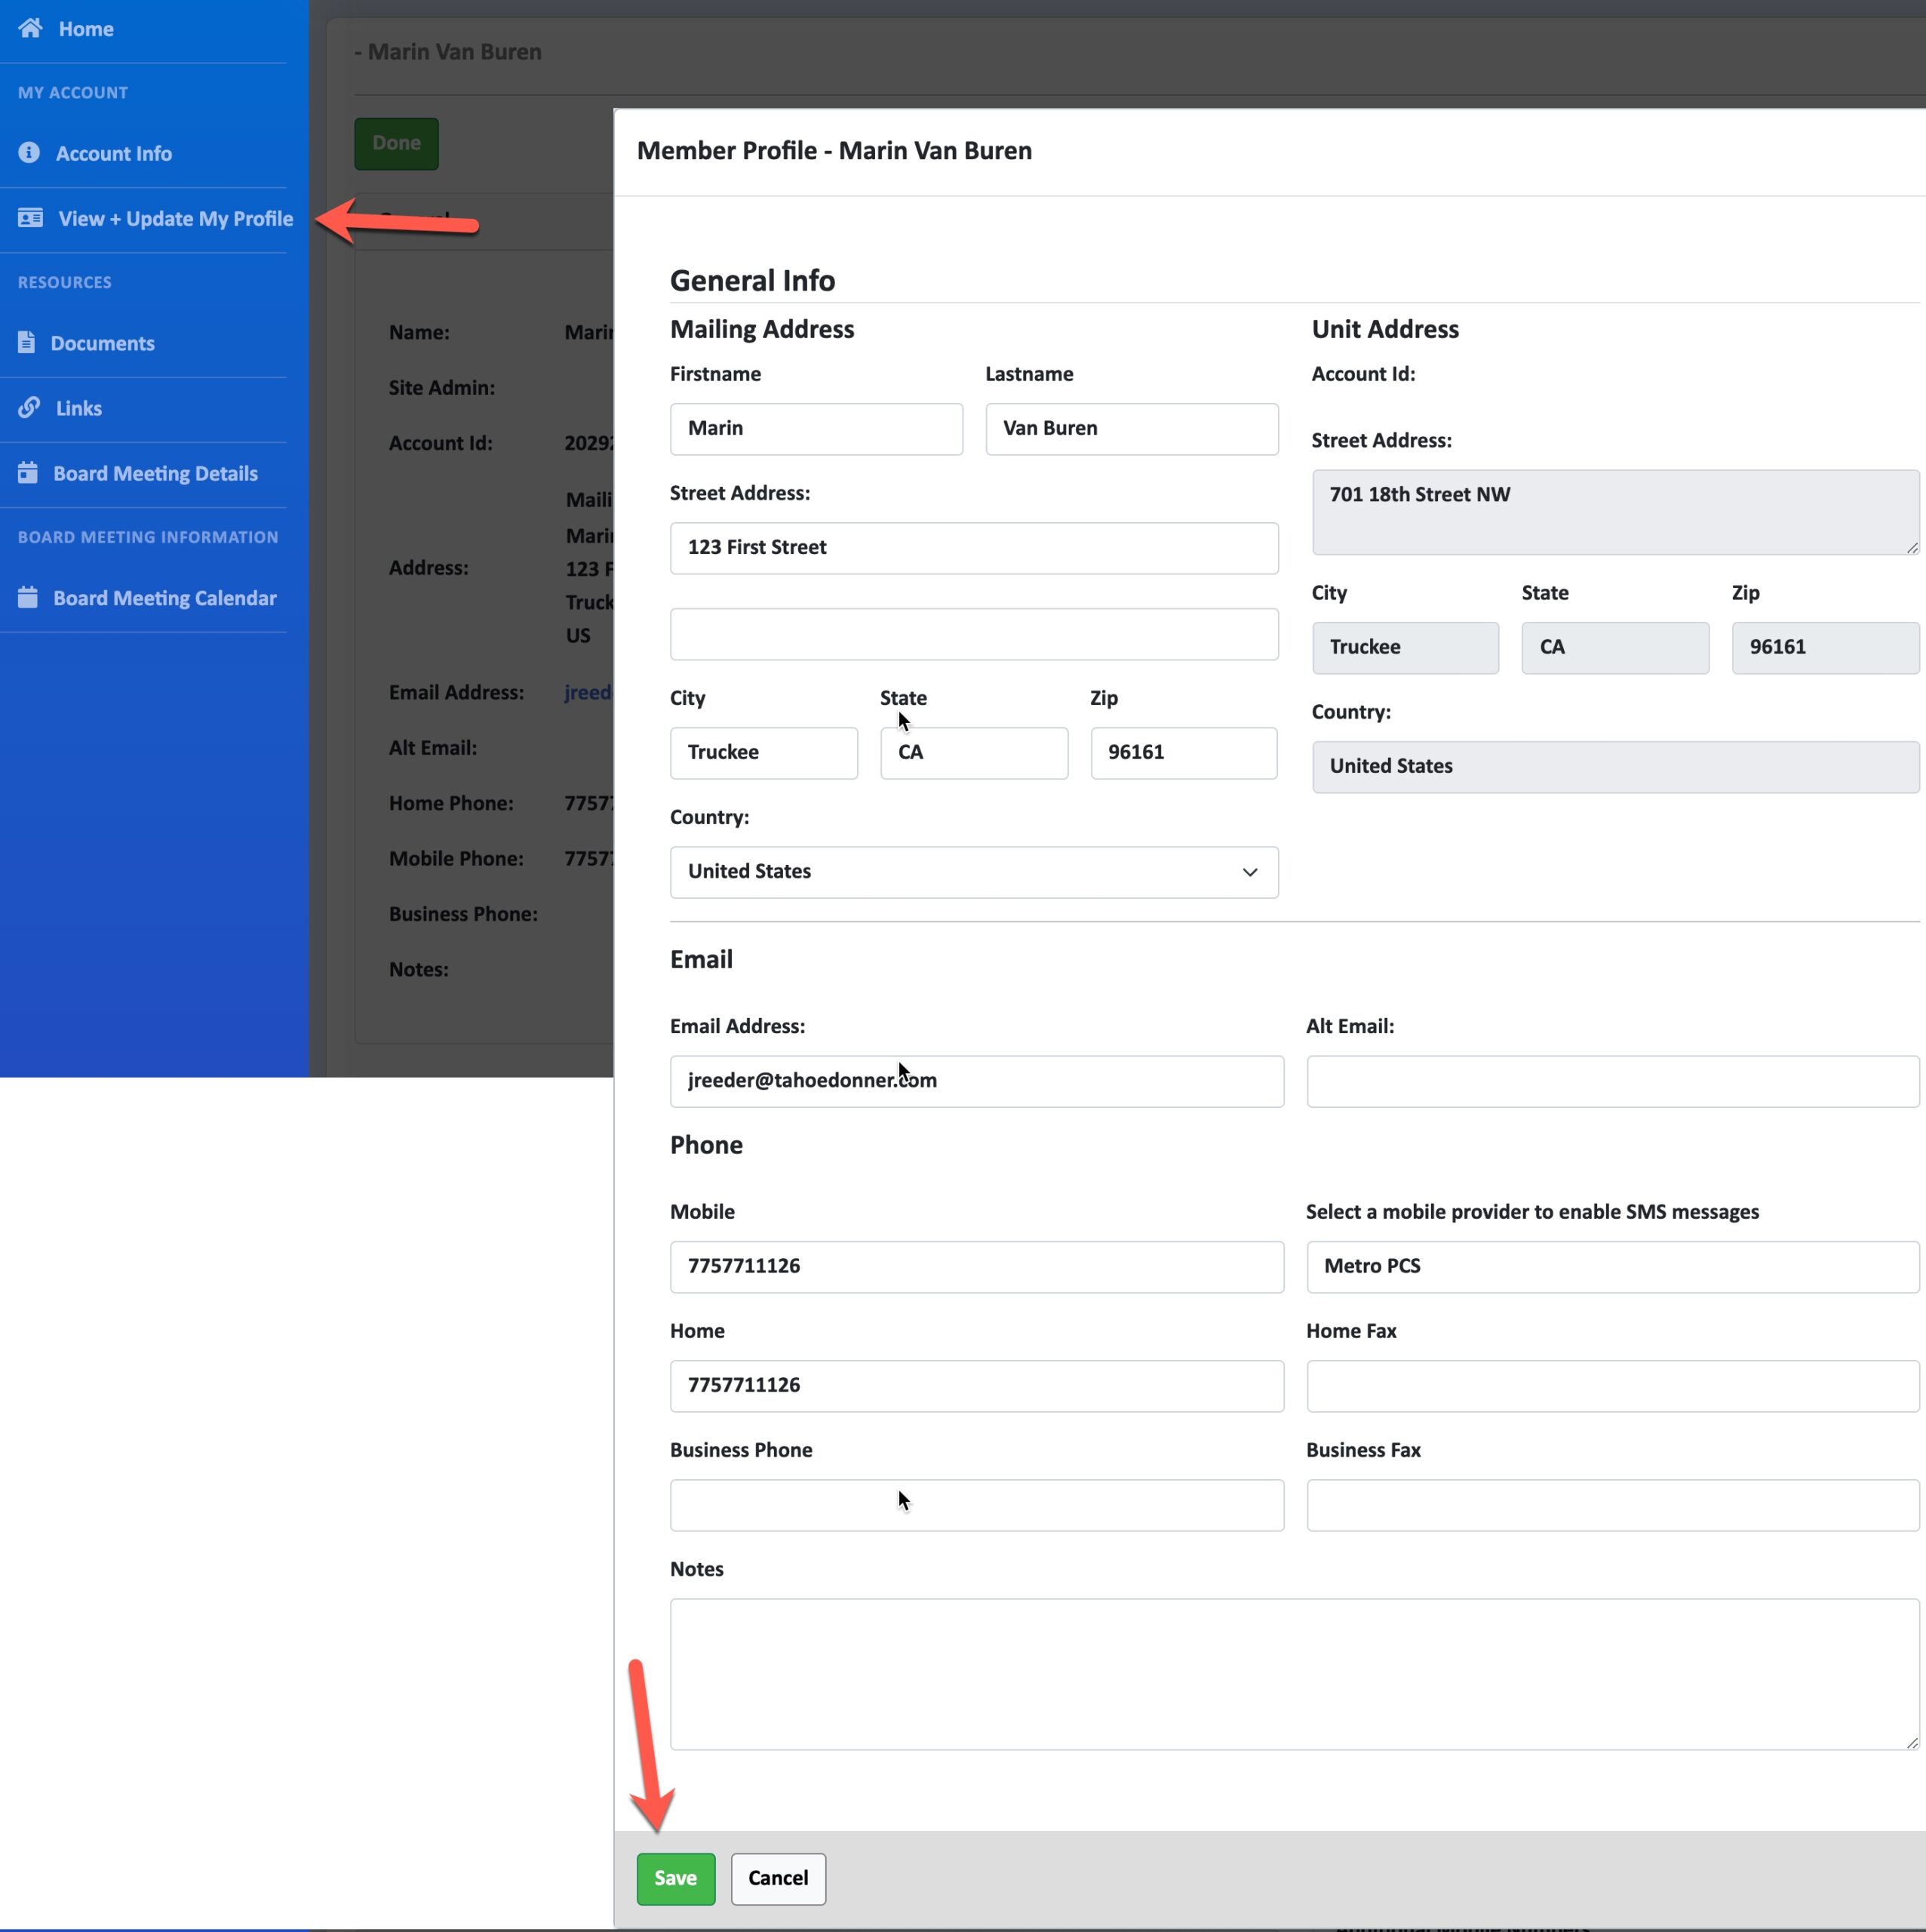1926x1932 pixels.
Task: Open the Country dropdown chevron
Action: 1249,872
